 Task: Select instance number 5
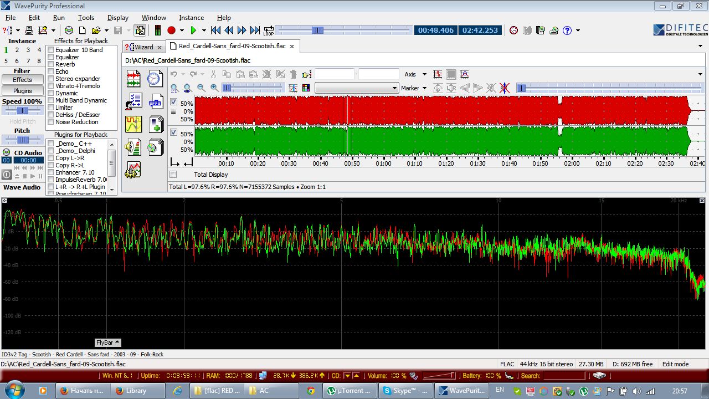[x=6, y=61]
